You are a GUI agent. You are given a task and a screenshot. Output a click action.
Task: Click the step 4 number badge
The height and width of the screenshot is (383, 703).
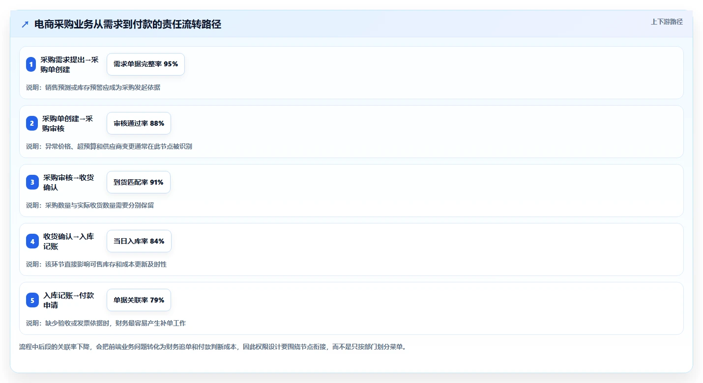point(32,241)
